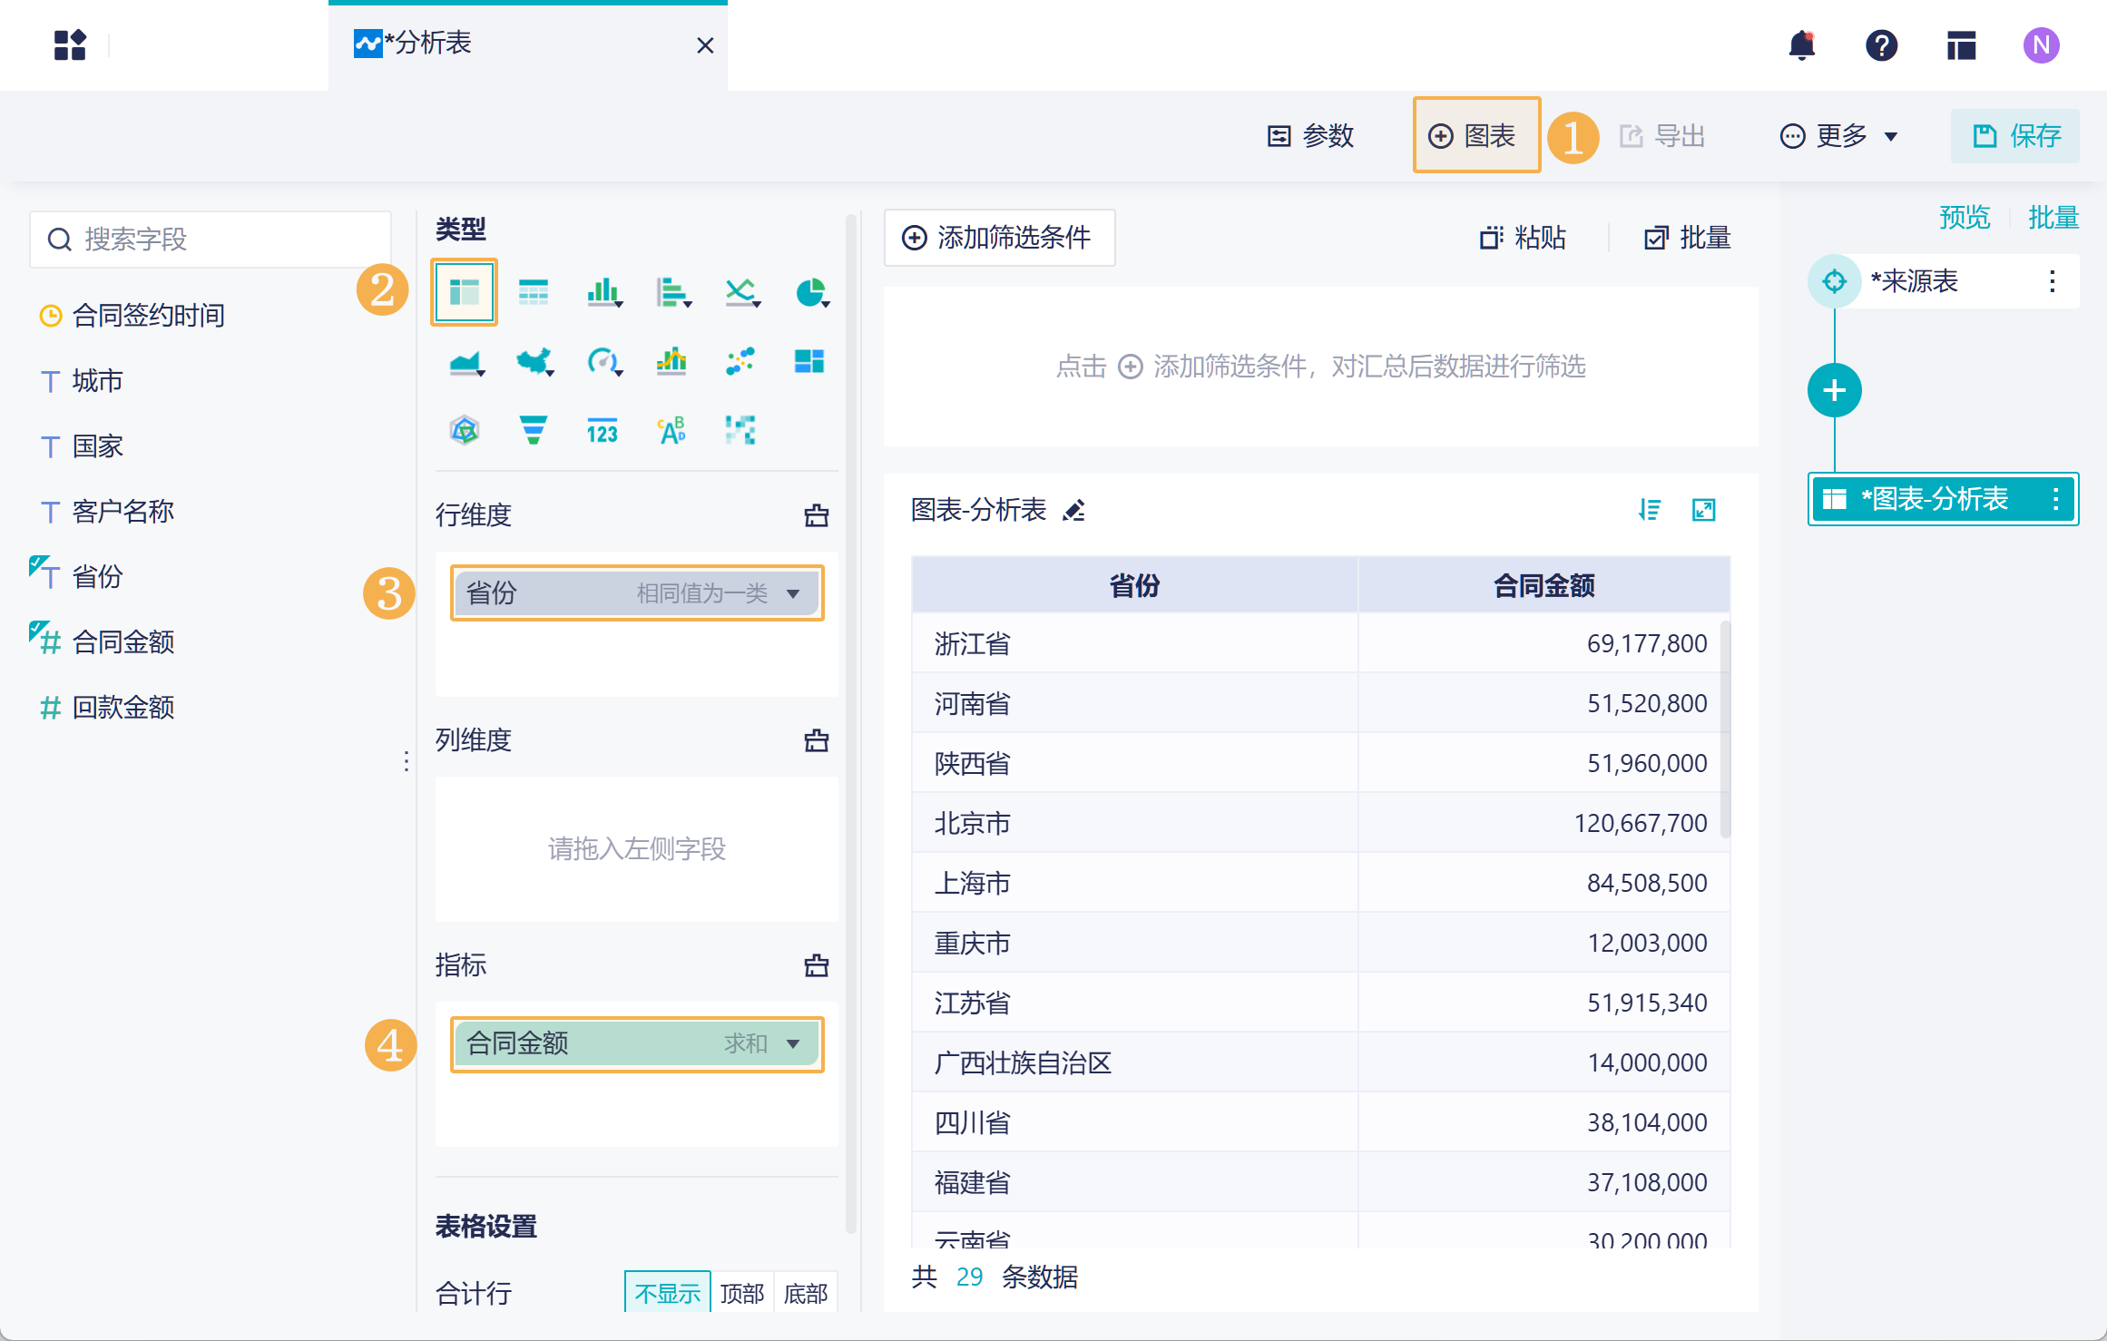Click the 搜索字段 search input

pos(211,240)
